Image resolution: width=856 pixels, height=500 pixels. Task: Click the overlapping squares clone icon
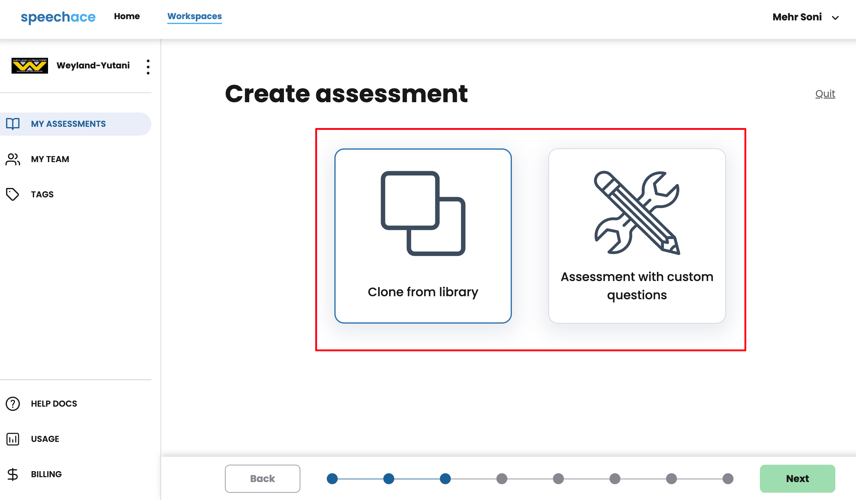click(x=423, y=214)
